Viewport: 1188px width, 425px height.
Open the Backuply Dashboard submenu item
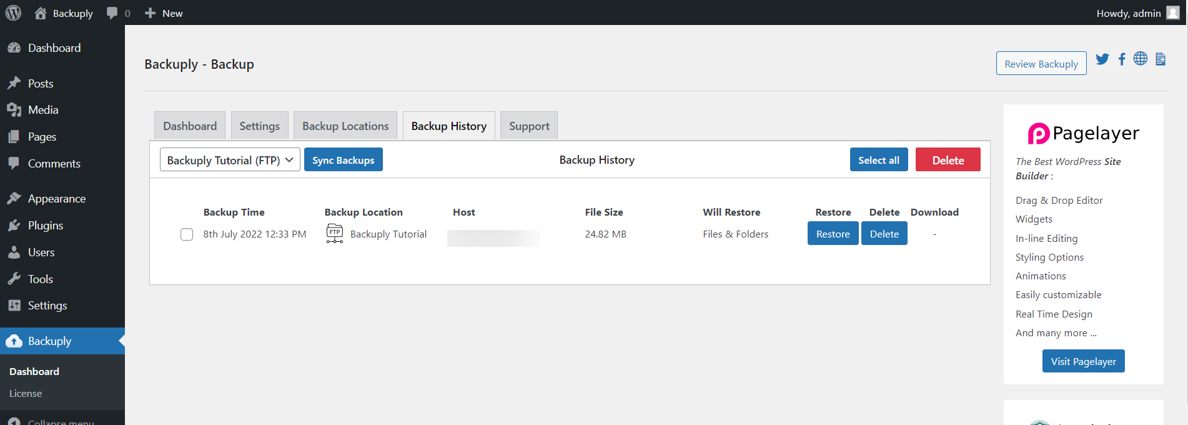[34, 371]
